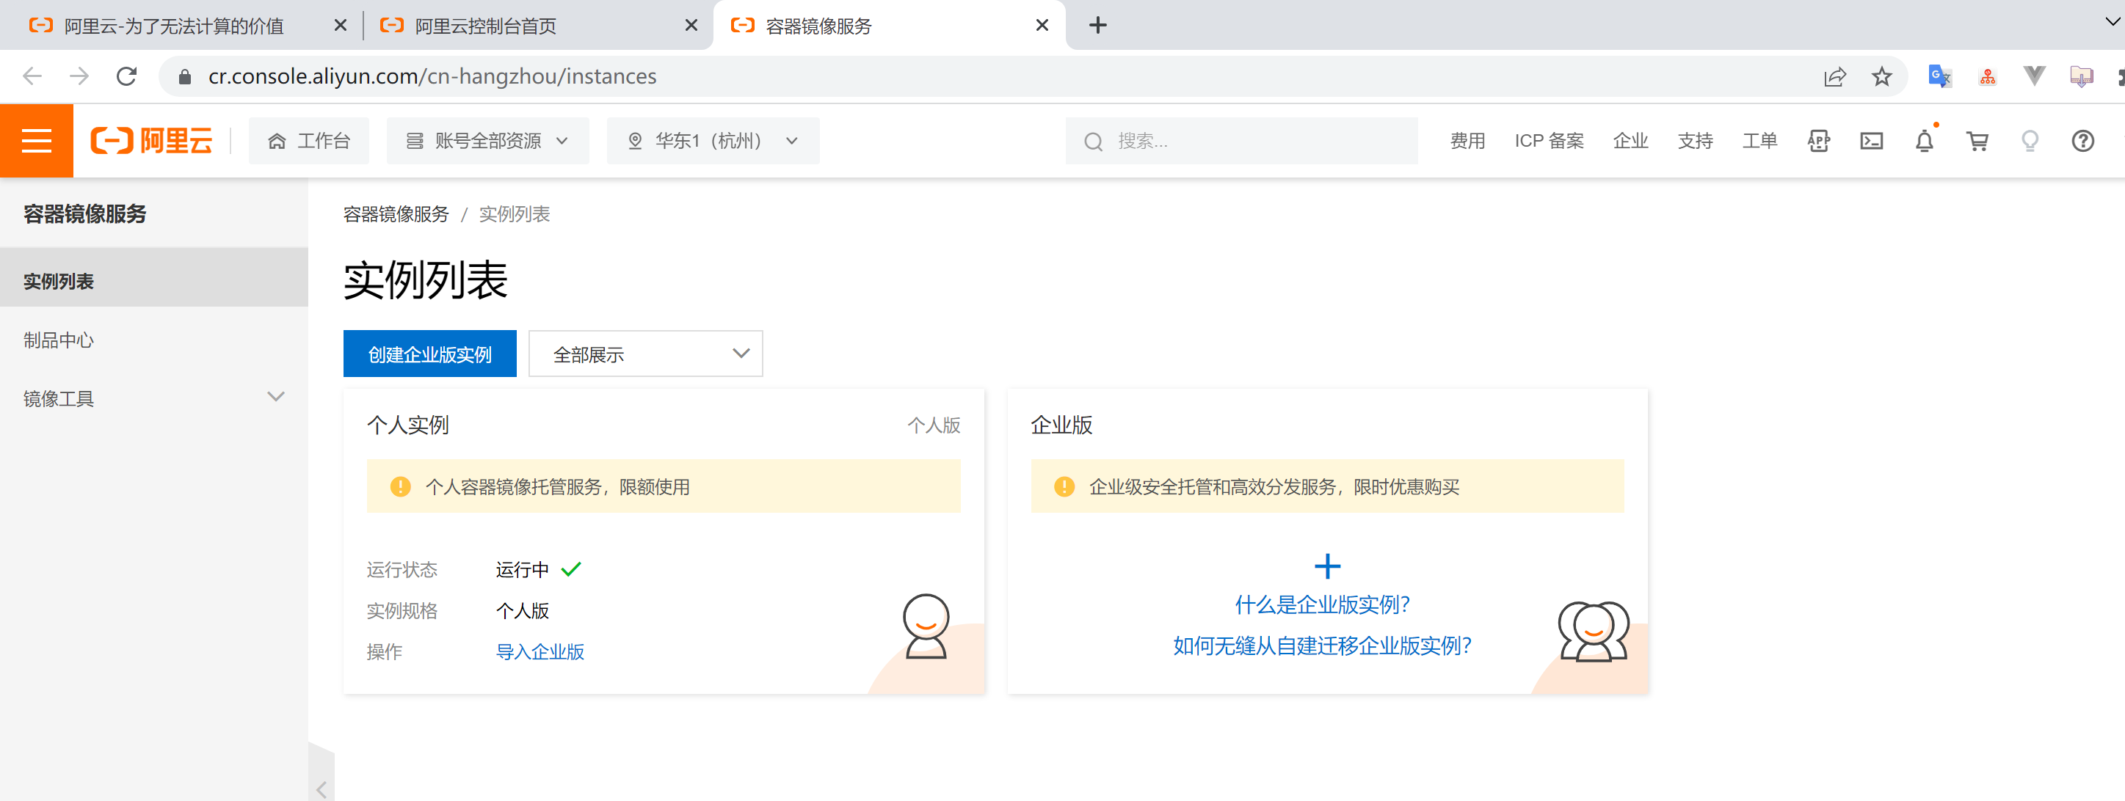
Task: Reload the page
Action: [x=126, y=76]
